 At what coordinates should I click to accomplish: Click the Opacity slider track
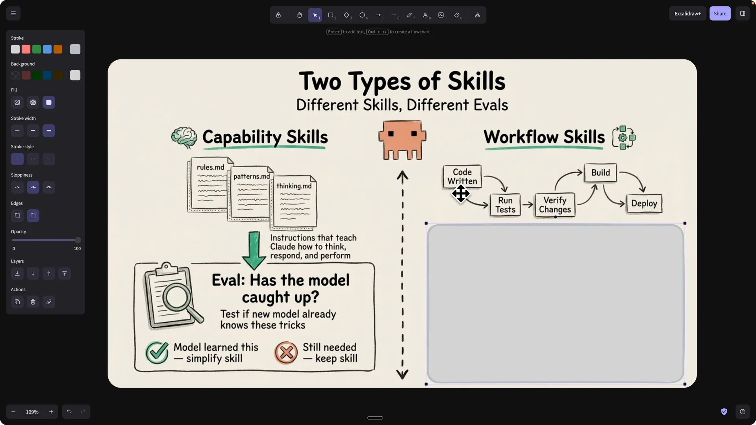46,240
